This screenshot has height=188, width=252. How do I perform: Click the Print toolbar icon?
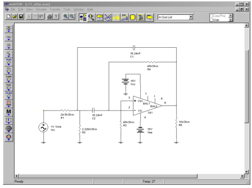49,16
